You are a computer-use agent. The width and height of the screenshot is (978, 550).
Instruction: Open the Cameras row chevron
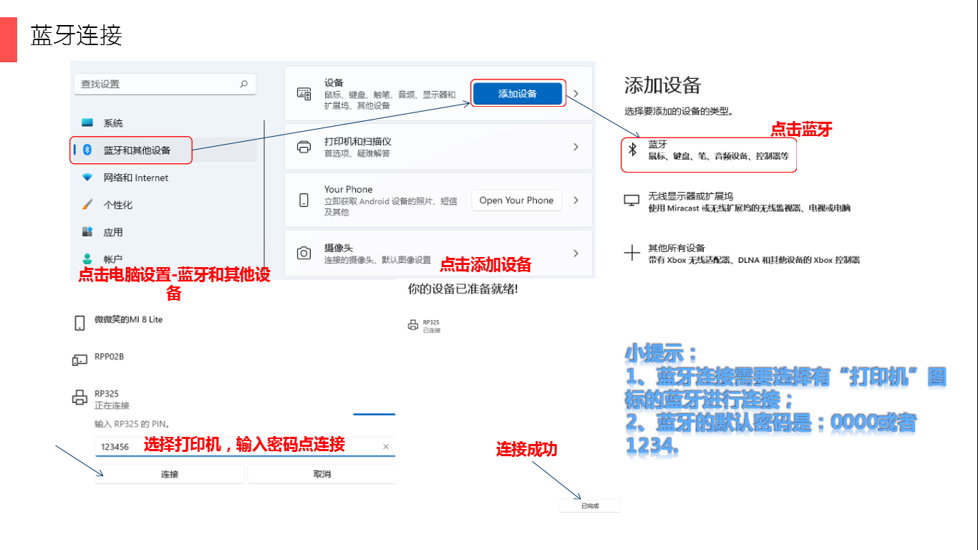(x=576, y=253)
